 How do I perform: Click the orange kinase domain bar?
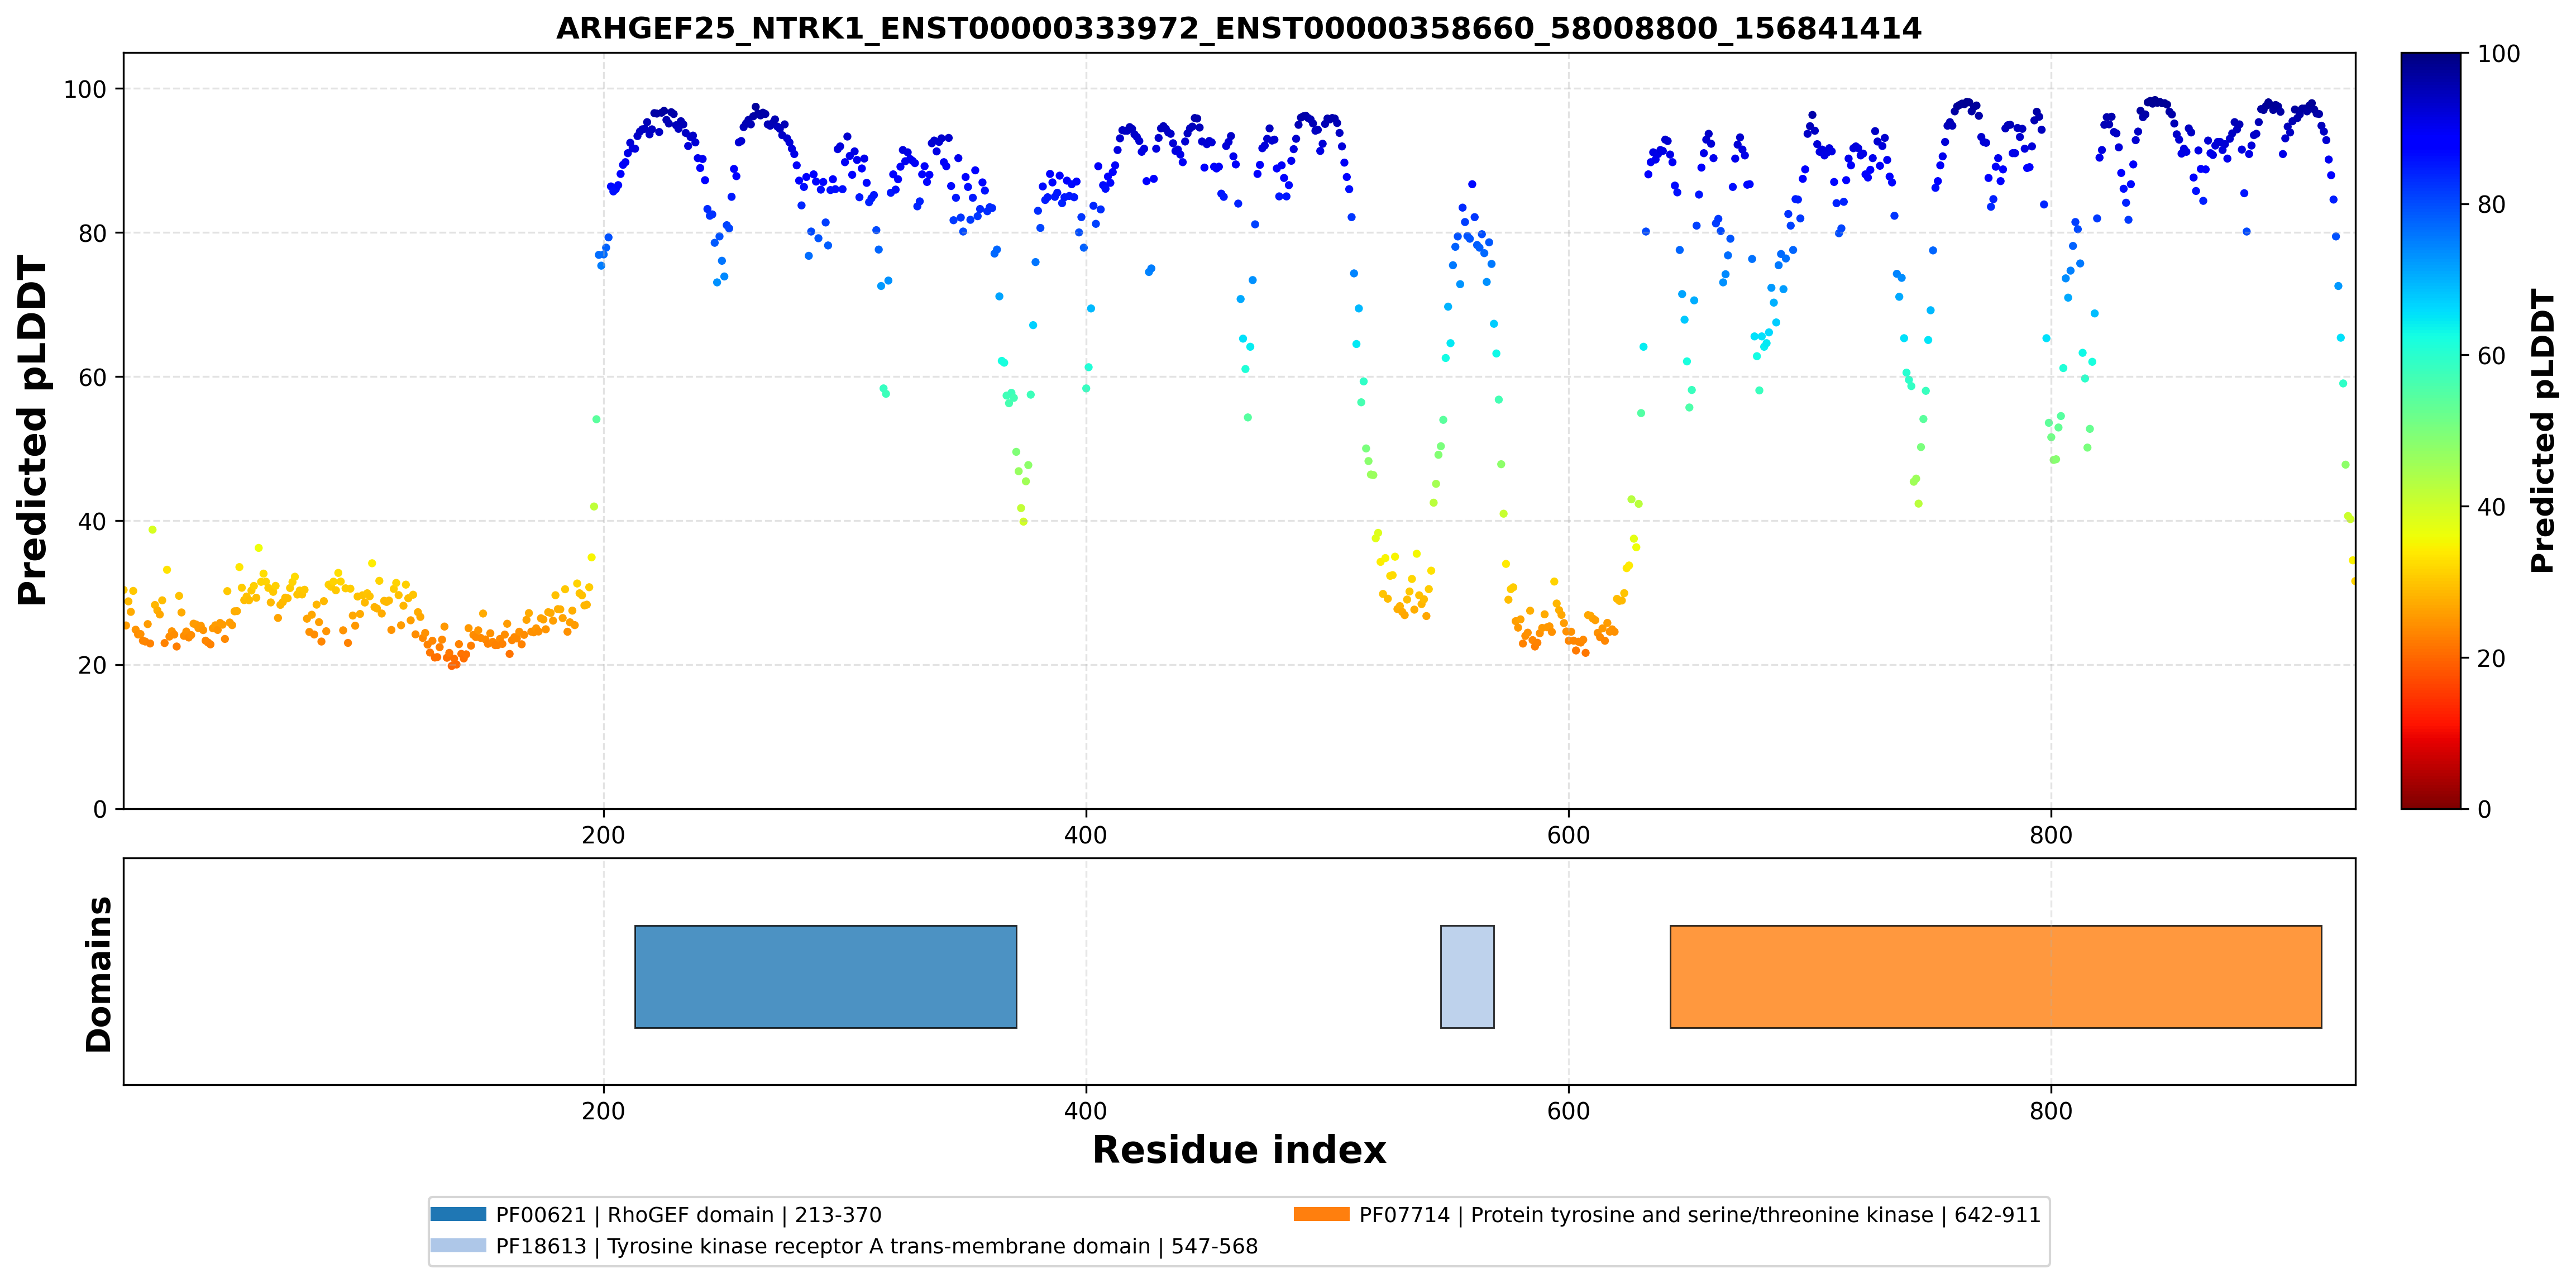(1995, 976)
